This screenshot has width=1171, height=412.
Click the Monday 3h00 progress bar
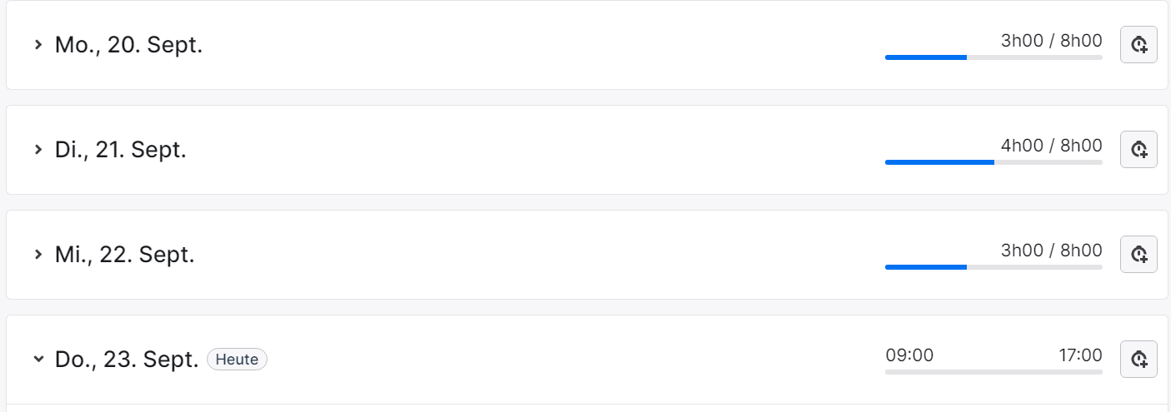point(993,57)
